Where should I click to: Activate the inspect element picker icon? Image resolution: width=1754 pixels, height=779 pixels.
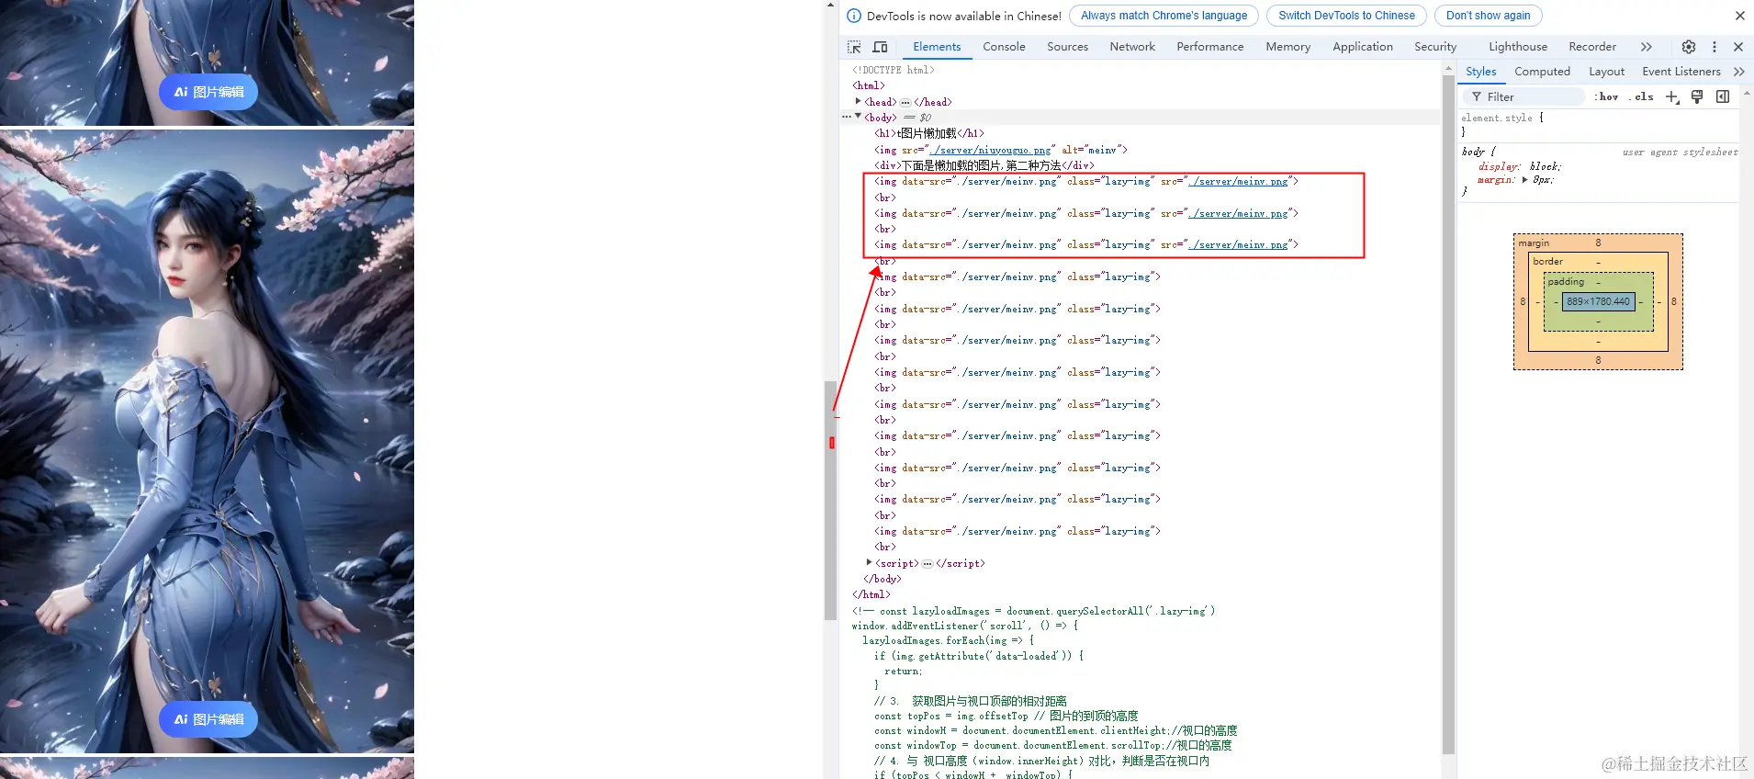[x=854, y=47]
